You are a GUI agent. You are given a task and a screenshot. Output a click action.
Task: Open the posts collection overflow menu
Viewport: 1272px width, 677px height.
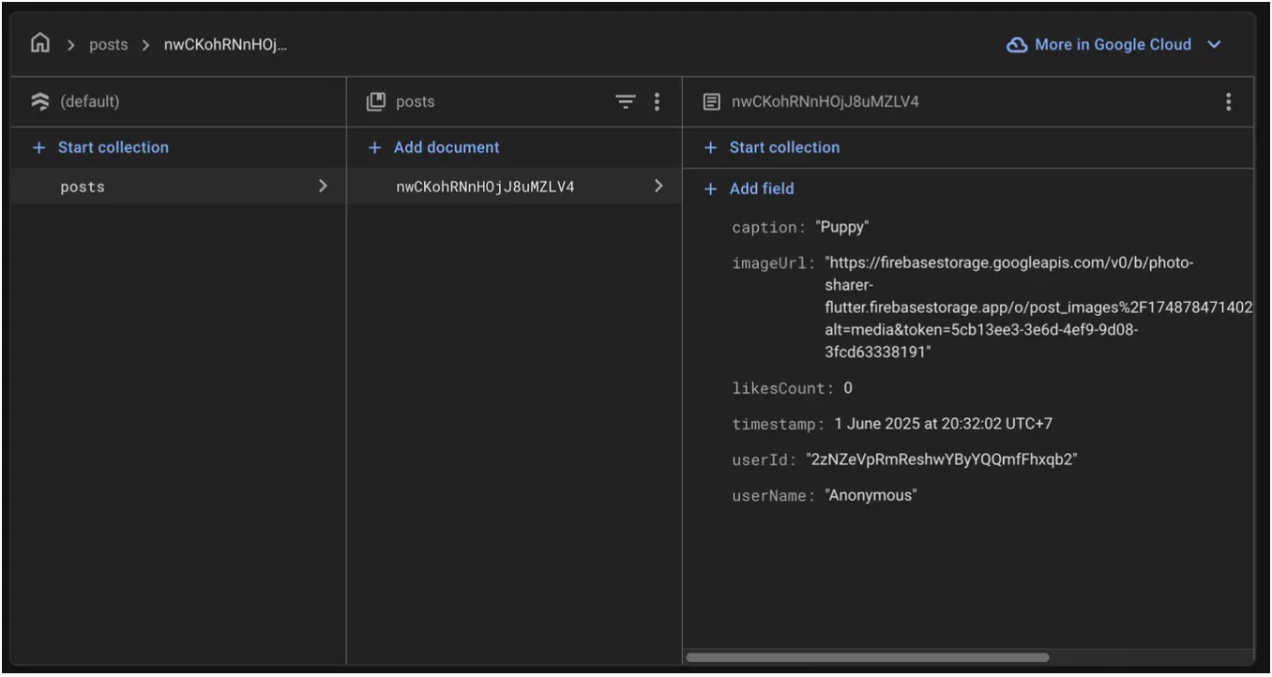(x=657, y=101)
